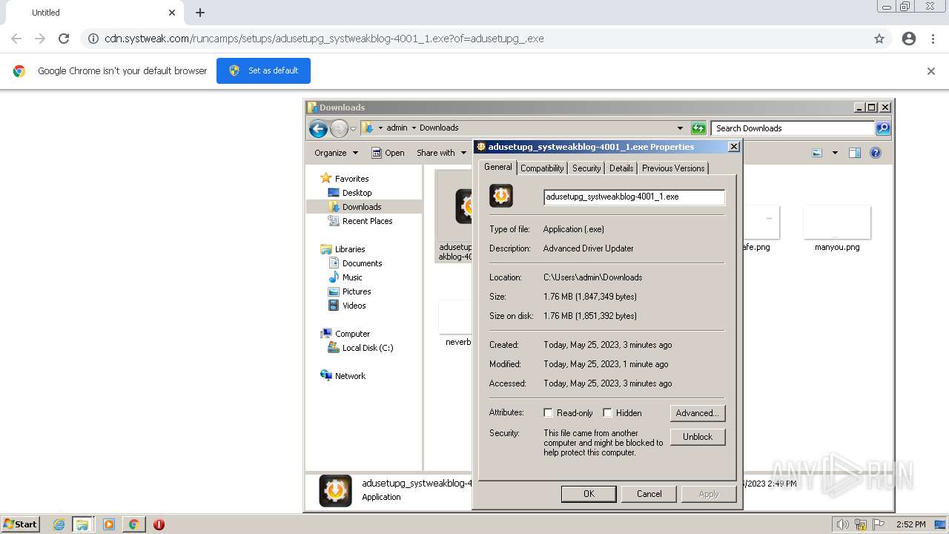Click the Search Downloads magnifier icon
949x534 pixels.
[x=882, y=128]
